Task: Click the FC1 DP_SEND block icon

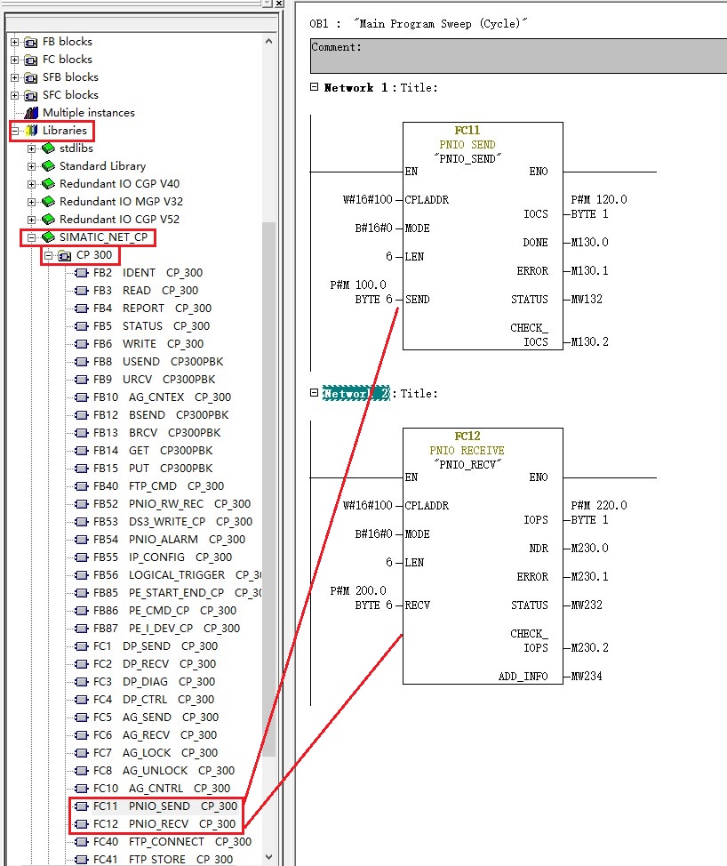Action: pos(82,646)
